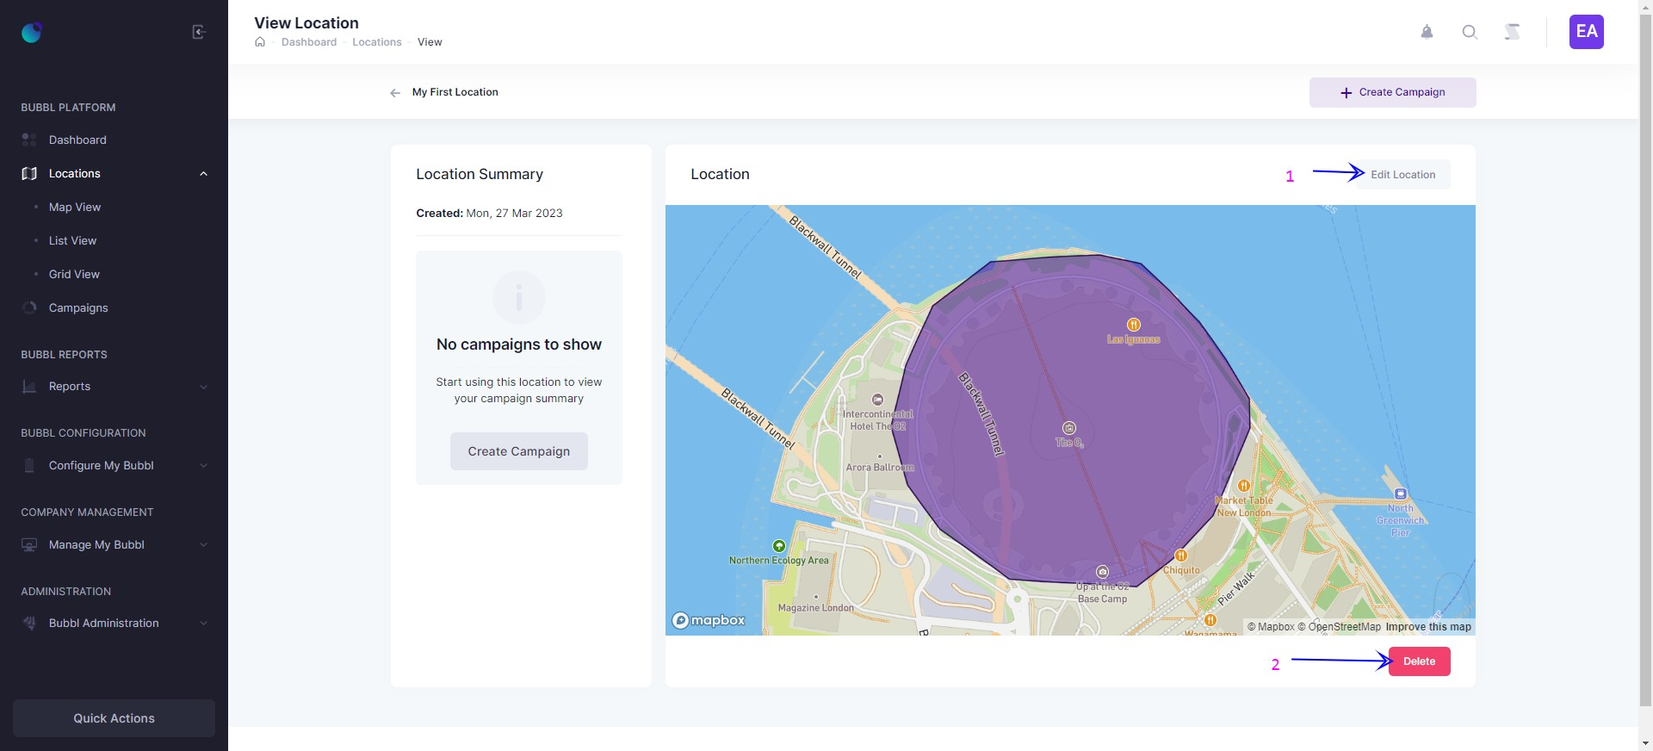Click the Reports chart sidebar icon
This screenshot has height=751, width=1653.
(x=29, y=386)
